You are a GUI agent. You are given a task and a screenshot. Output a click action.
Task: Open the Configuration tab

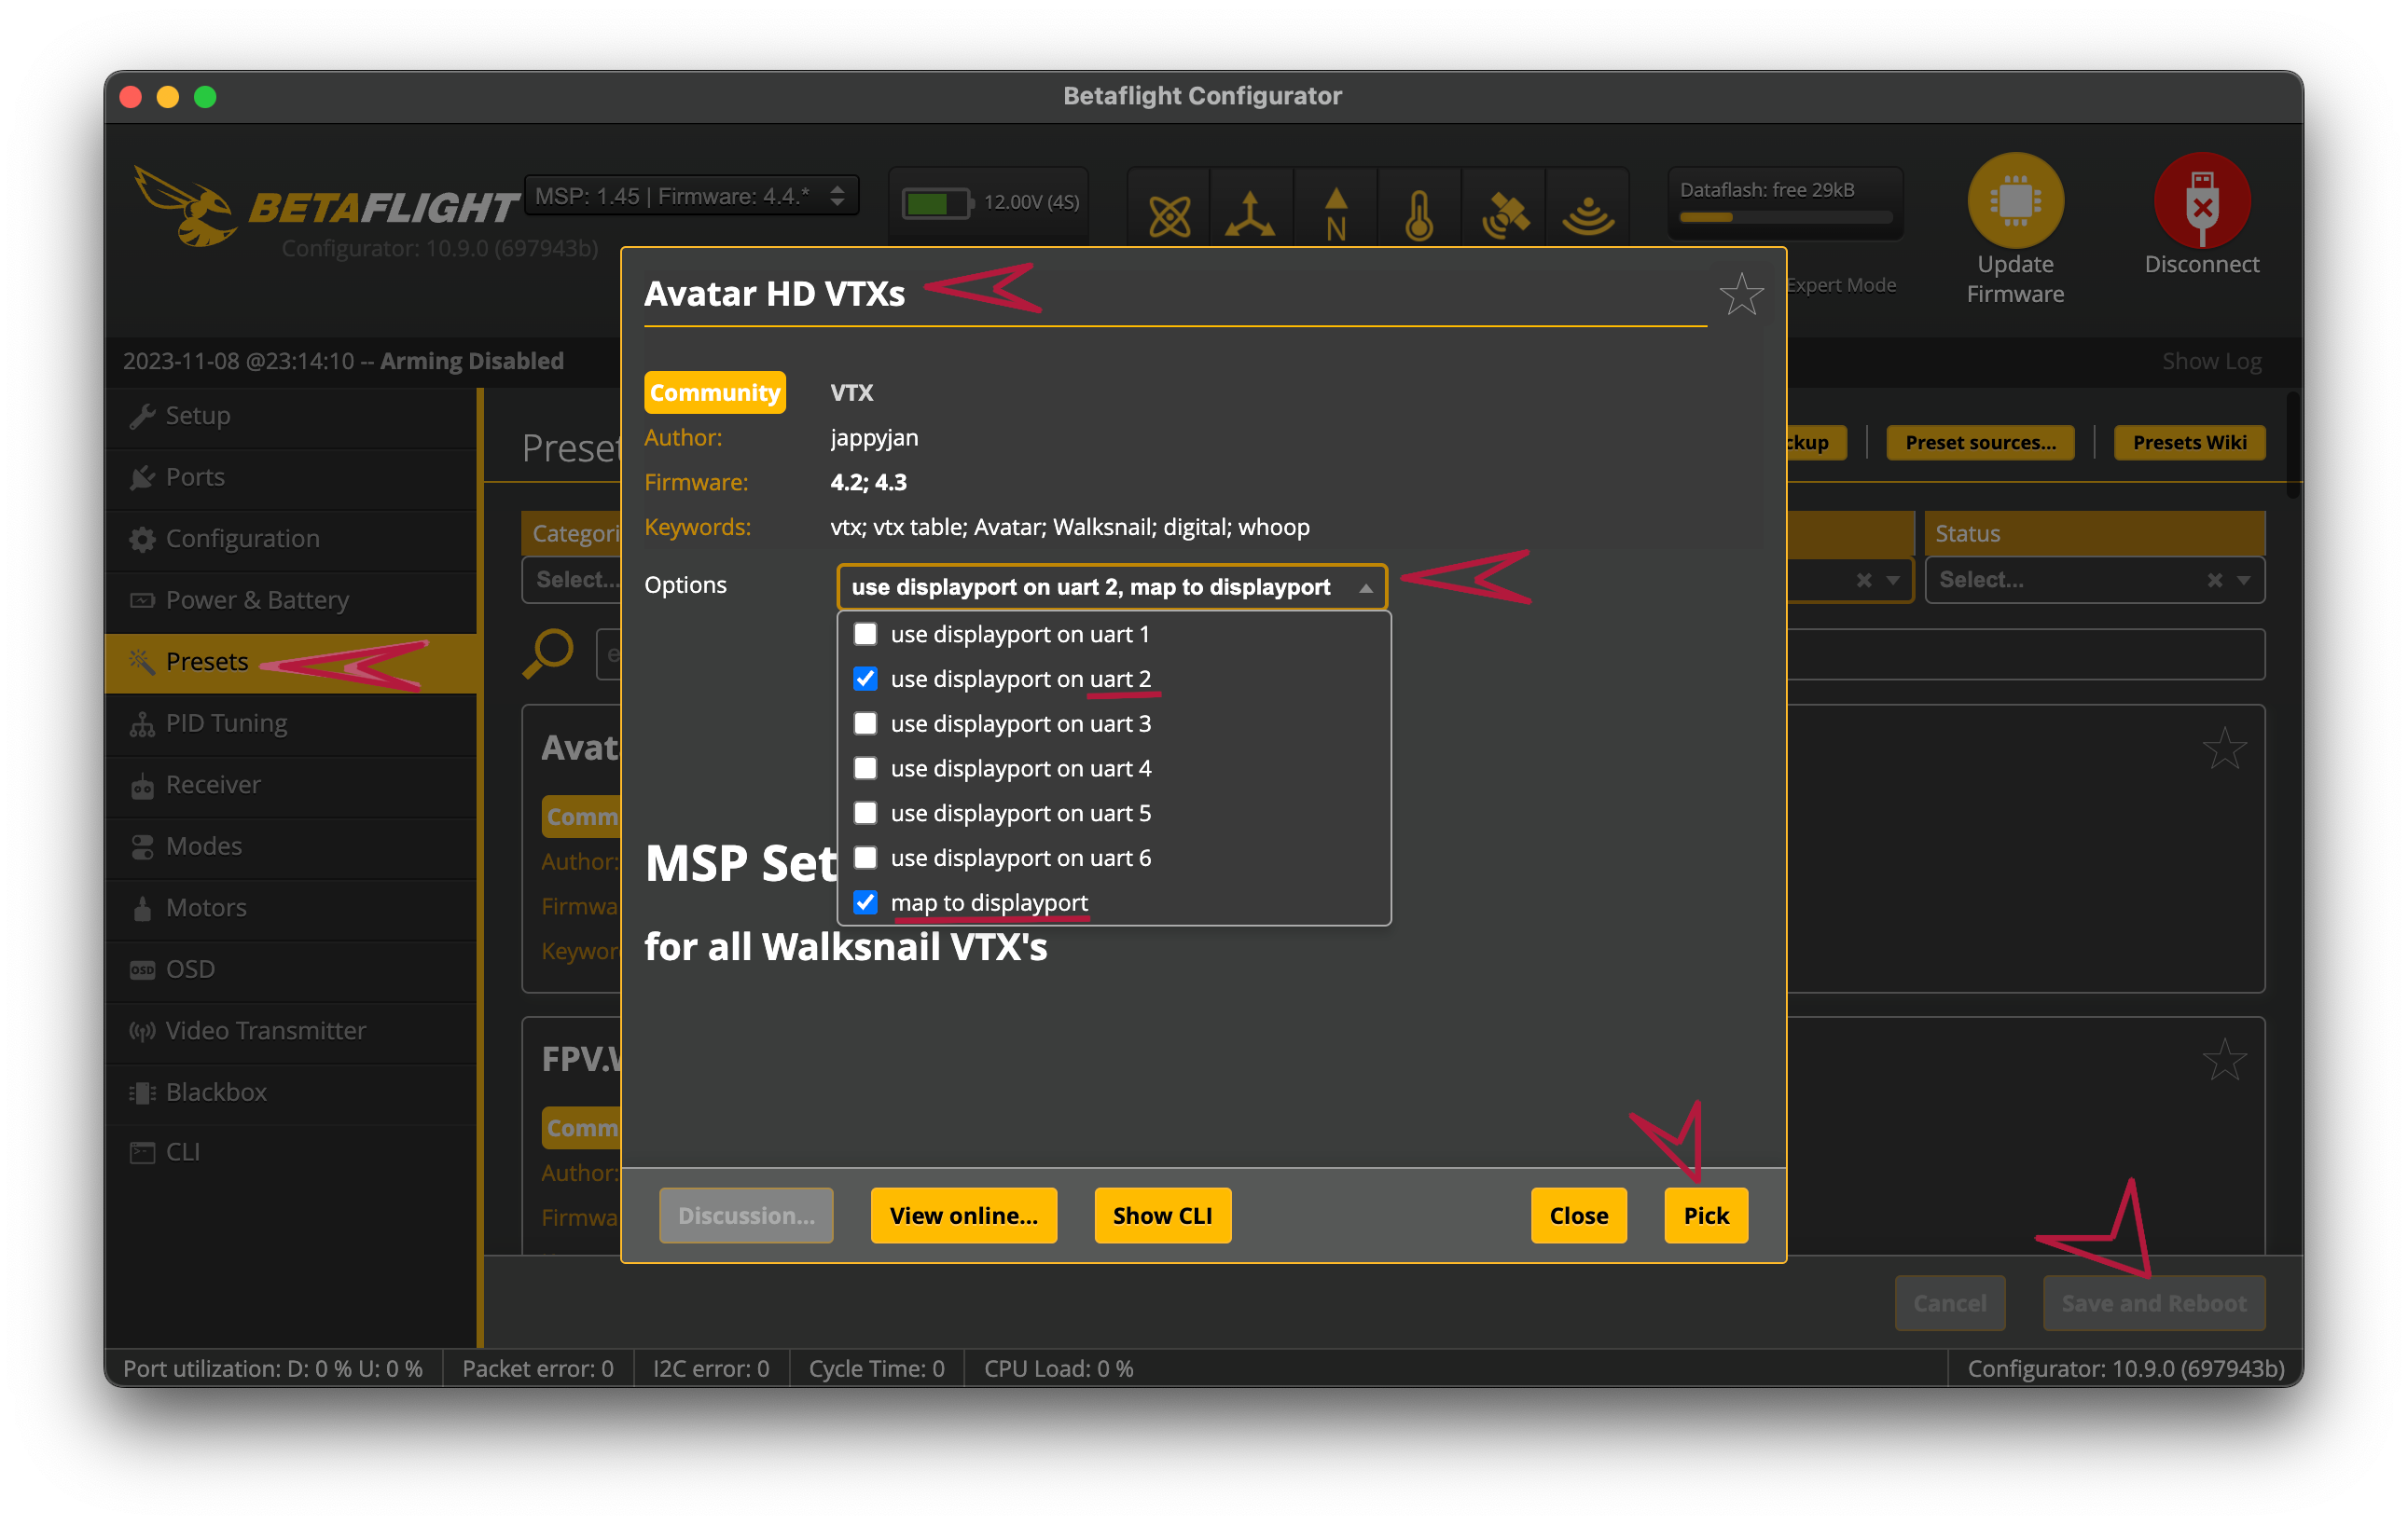(x=291, y=538)
